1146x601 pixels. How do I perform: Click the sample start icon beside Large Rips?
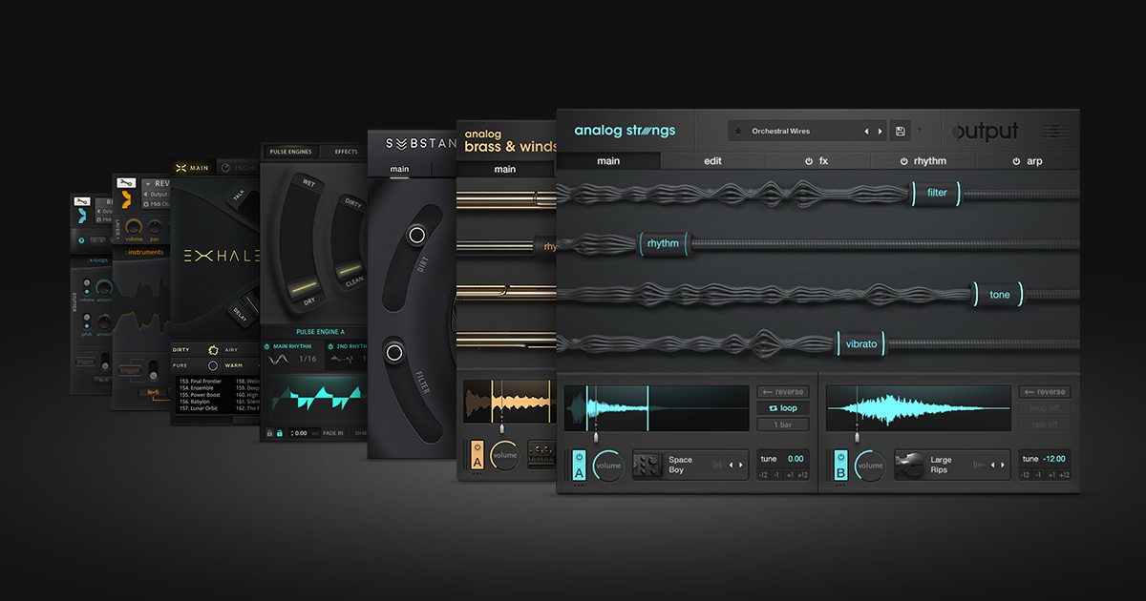[x=978, y=465]
